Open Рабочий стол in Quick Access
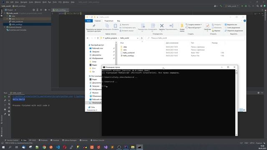 tap(97, 48)
